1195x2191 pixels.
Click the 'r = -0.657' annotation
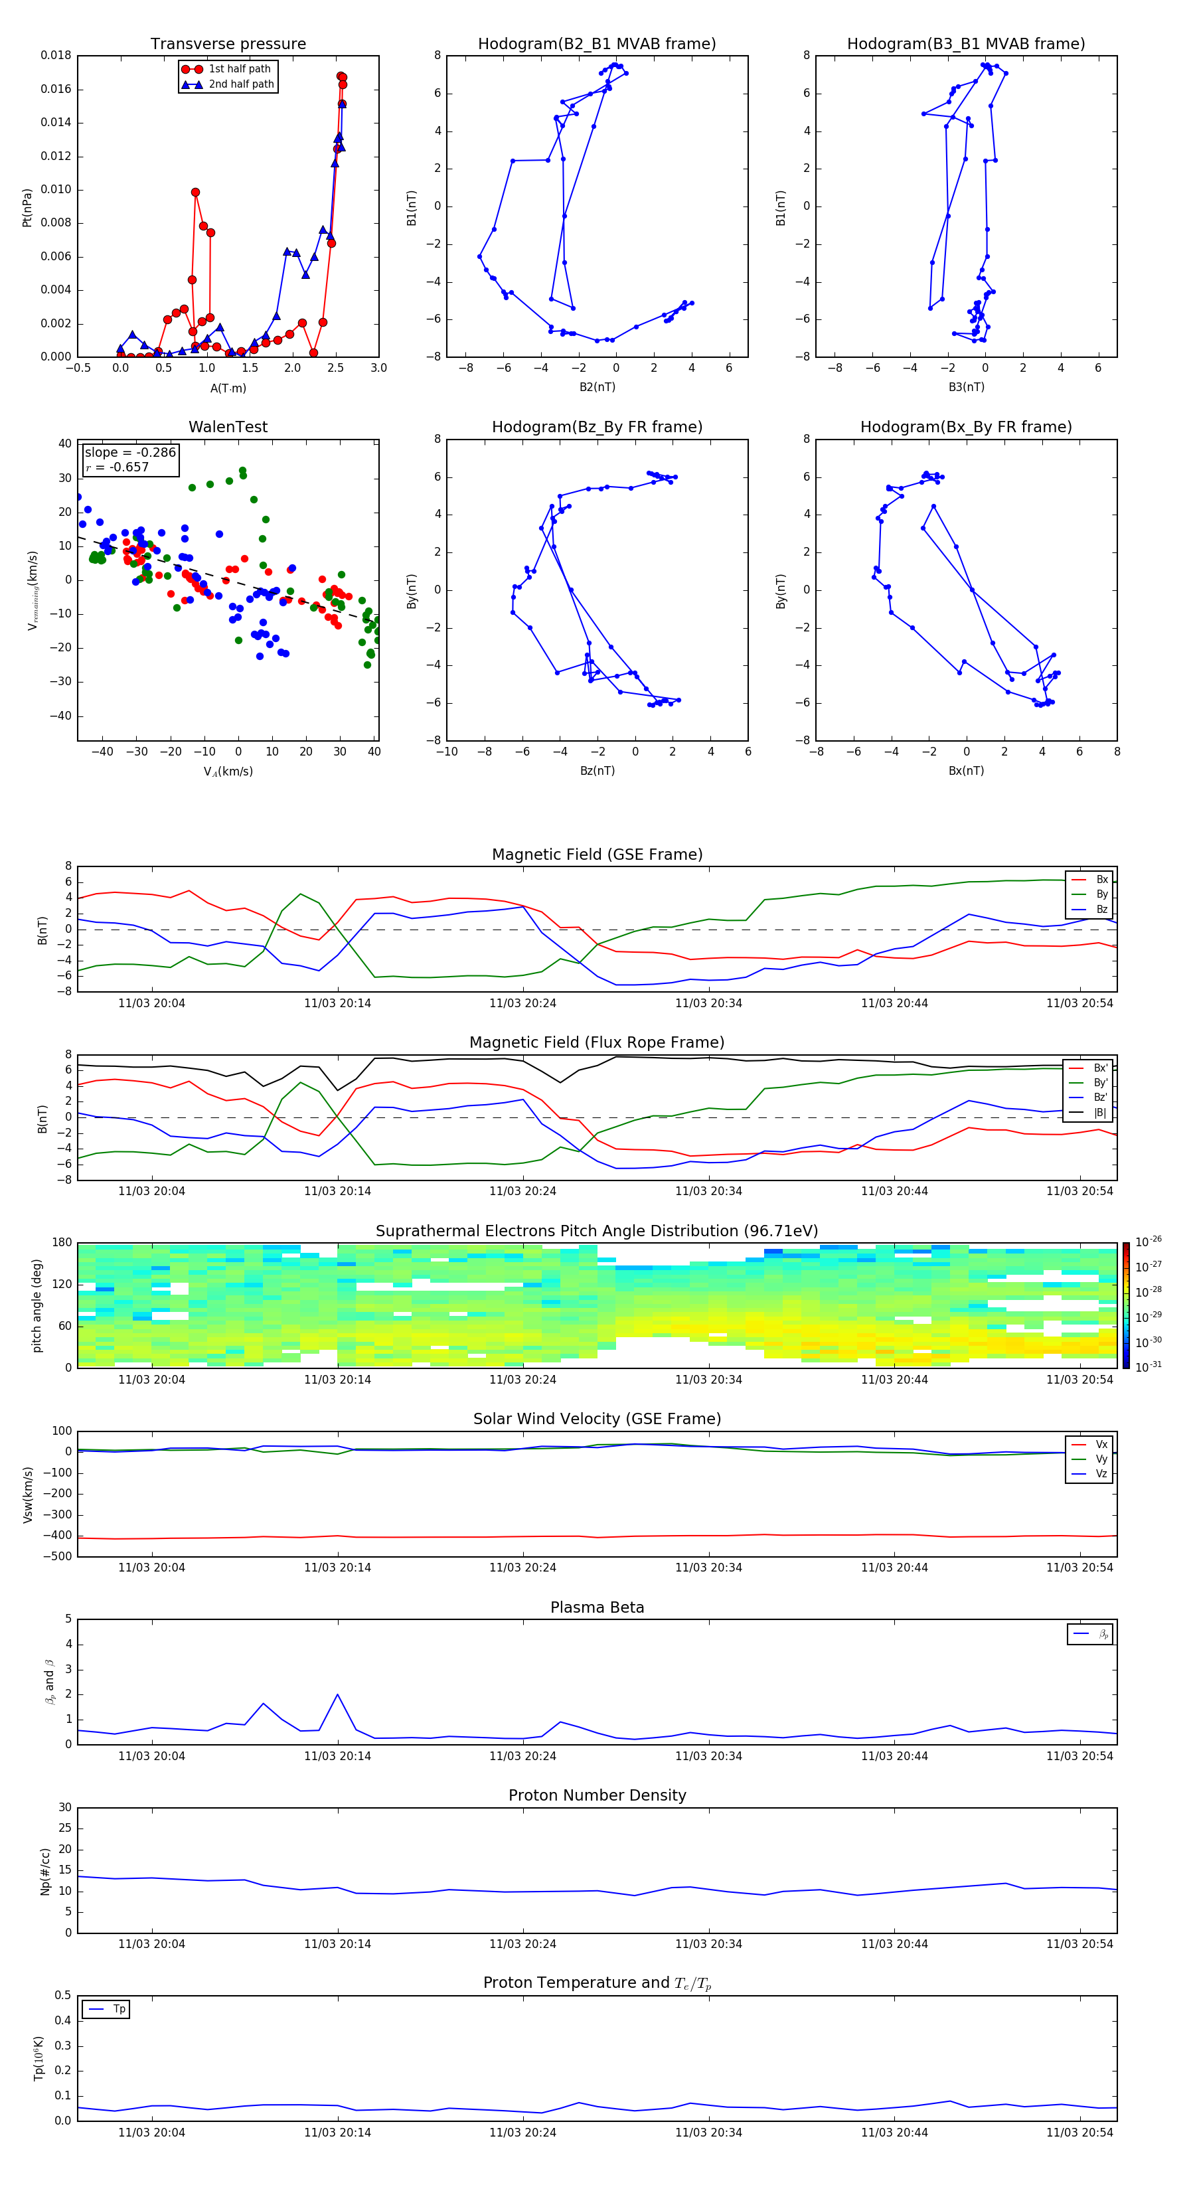[x=118, y=467]
